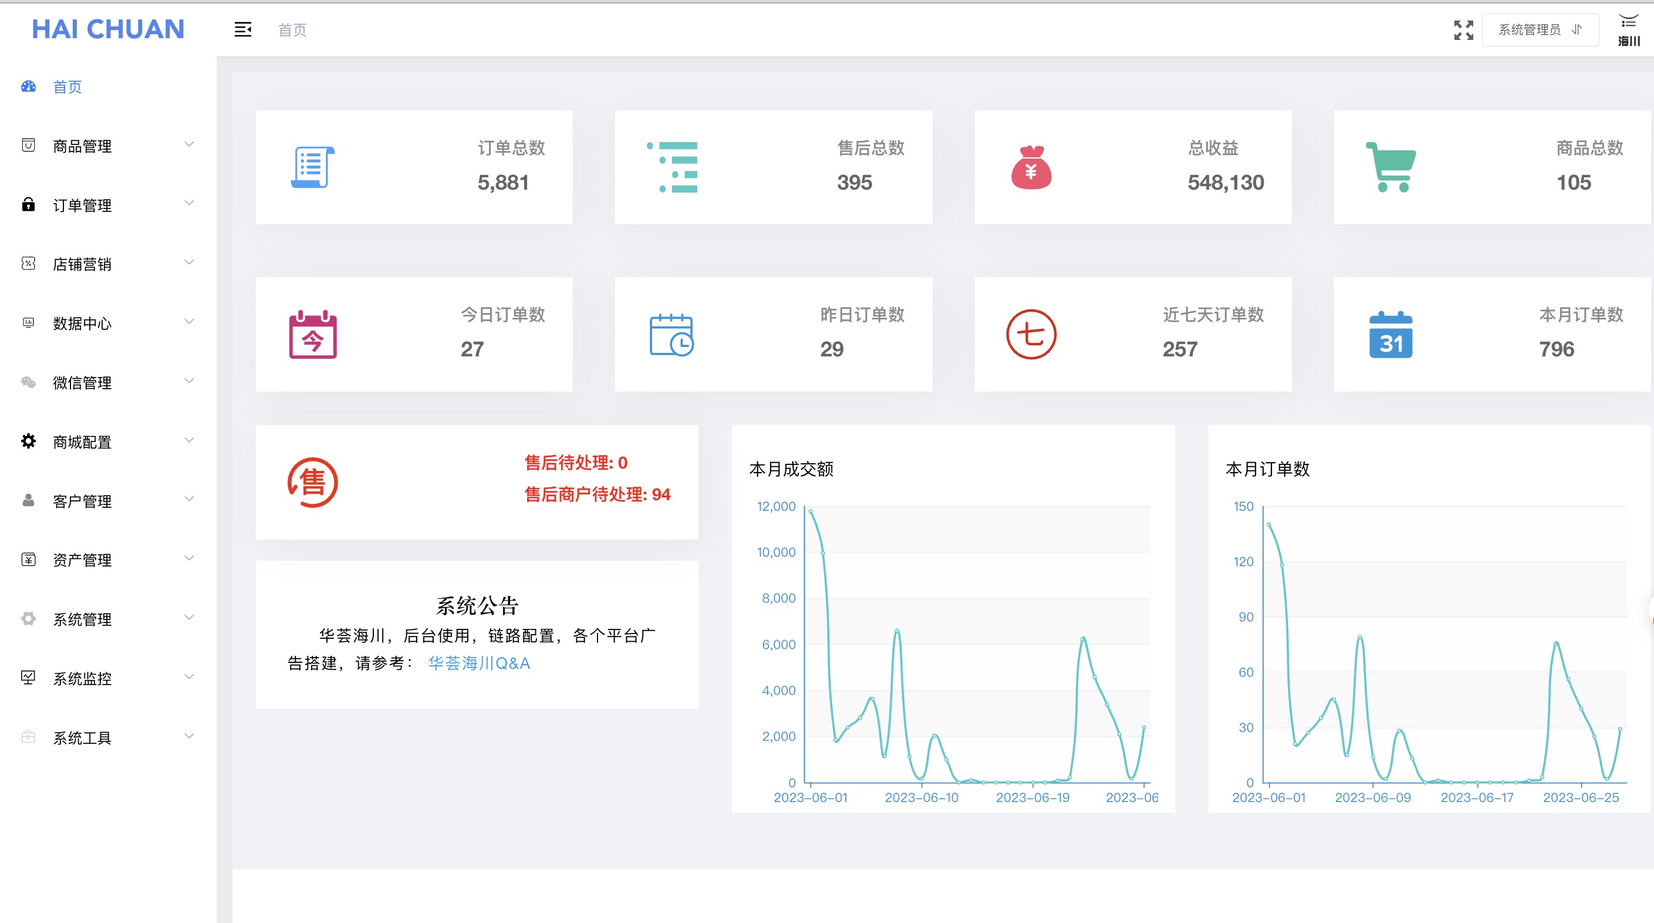Open the 系统管理 menu
1654x923 pixels.
pyautogui.click(x=108, y=619)
